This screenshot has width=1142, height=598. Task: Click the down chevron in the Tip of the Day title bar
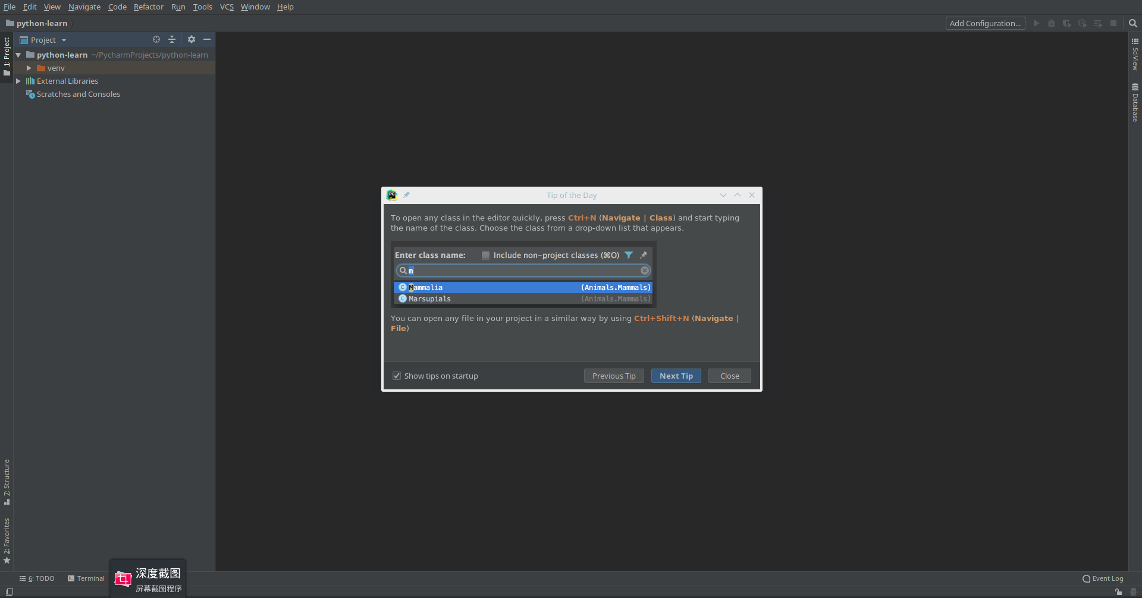tap(723, 195)
